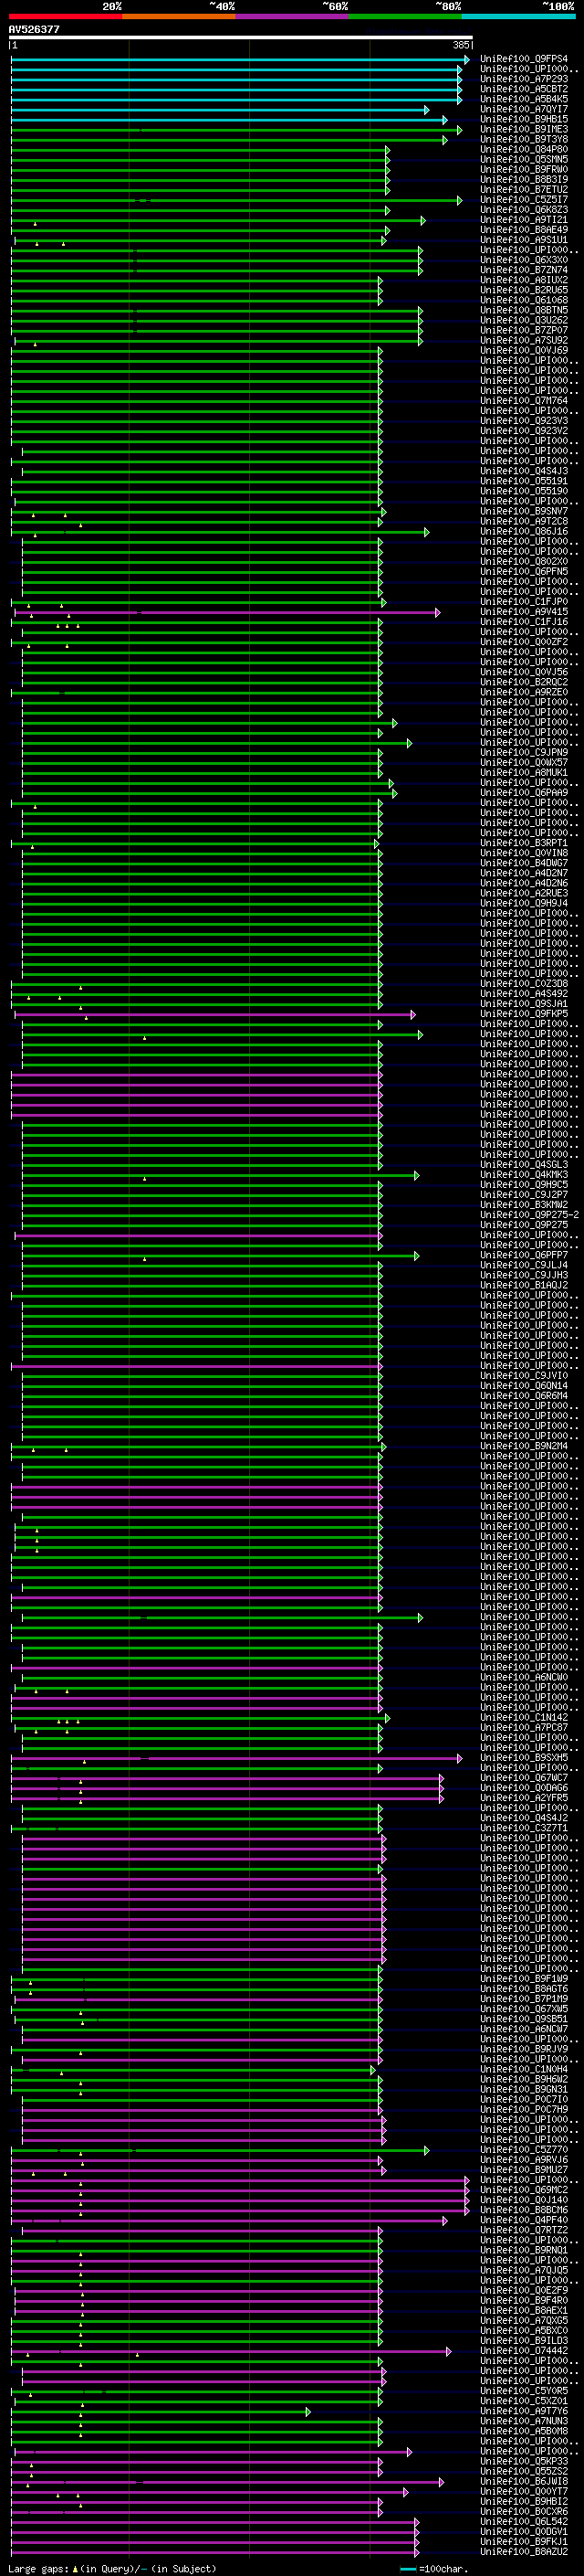Click hit UniRef100_A7QYI7
The image size is (584, 2576).
point(524,109)
